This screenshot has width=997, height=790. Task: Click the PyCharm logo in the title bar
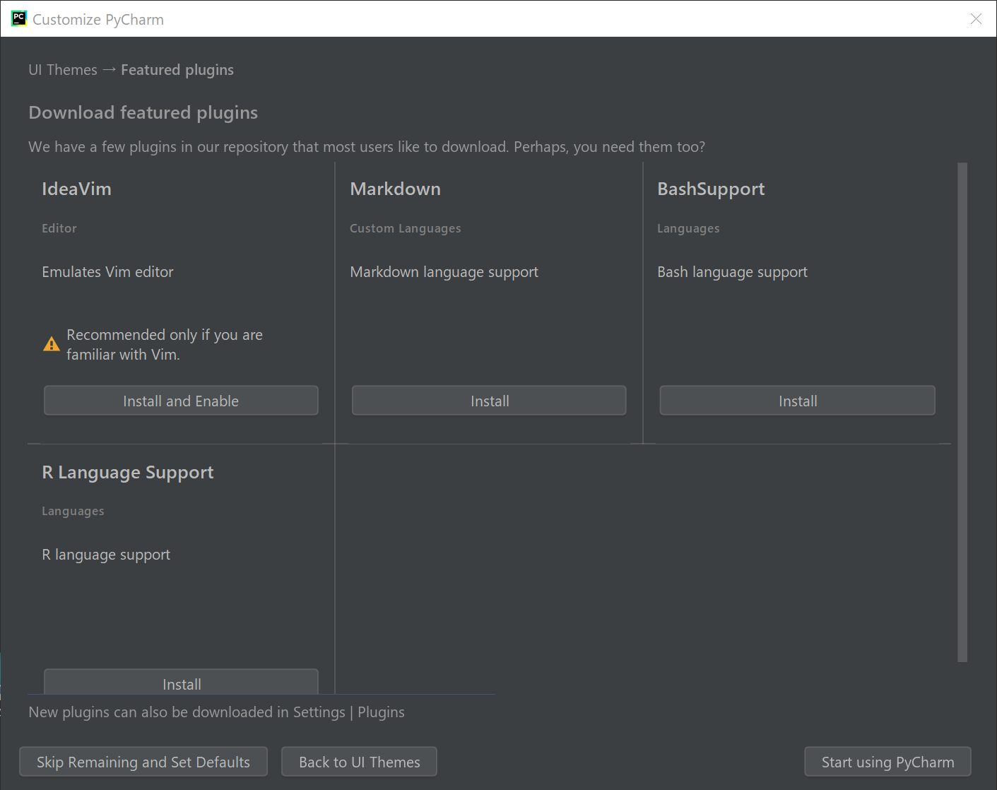18,18
